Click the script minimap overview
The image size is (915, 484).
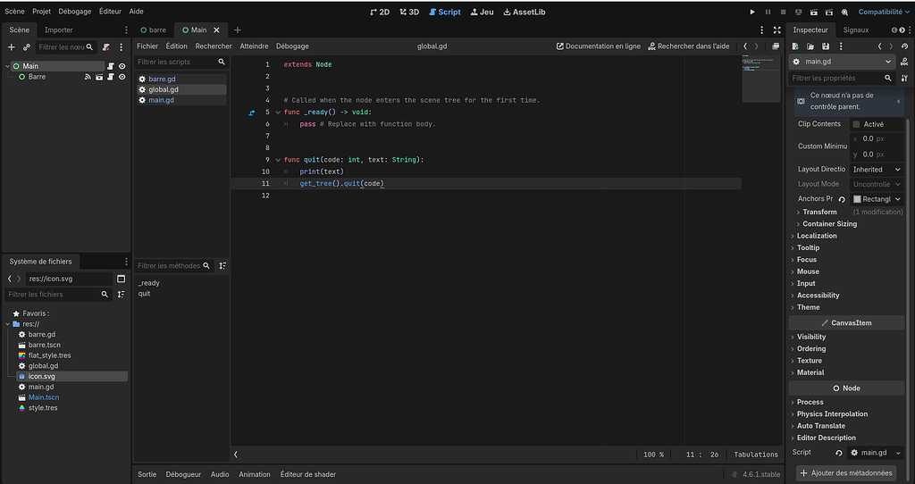click(761, 79)
